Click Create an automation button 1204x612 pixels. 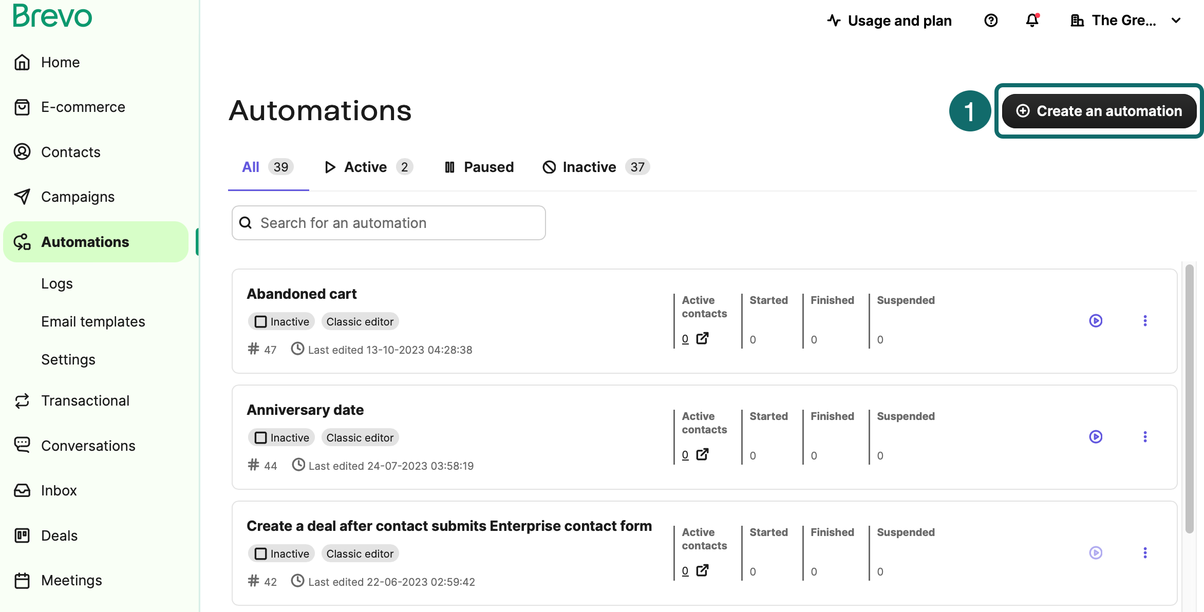click(x=1099, y=111)
